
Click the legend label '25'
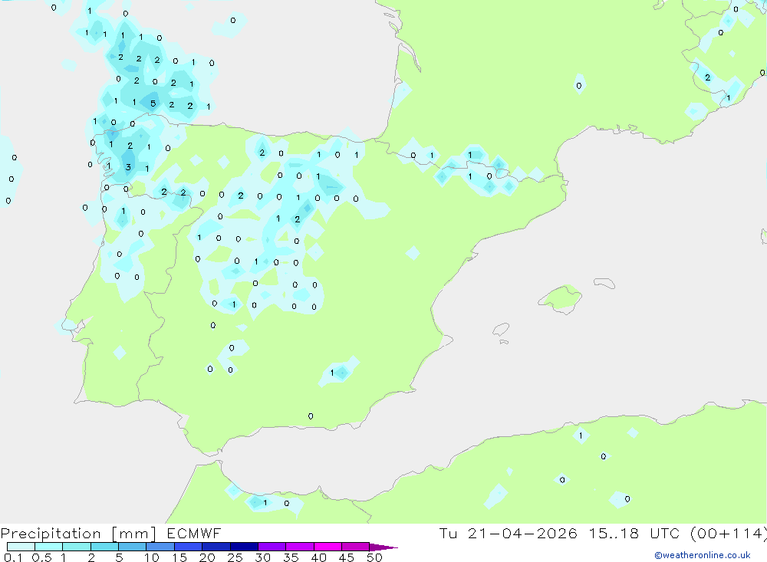click(235, 557)
